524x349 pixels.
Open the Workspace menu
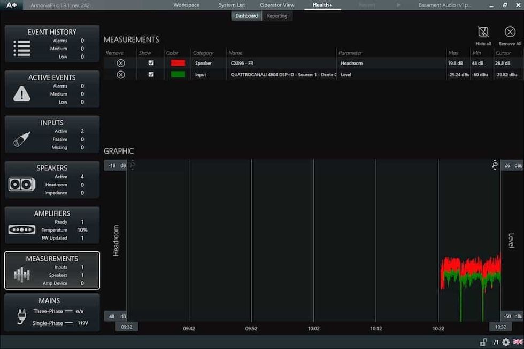click(186, 5)
